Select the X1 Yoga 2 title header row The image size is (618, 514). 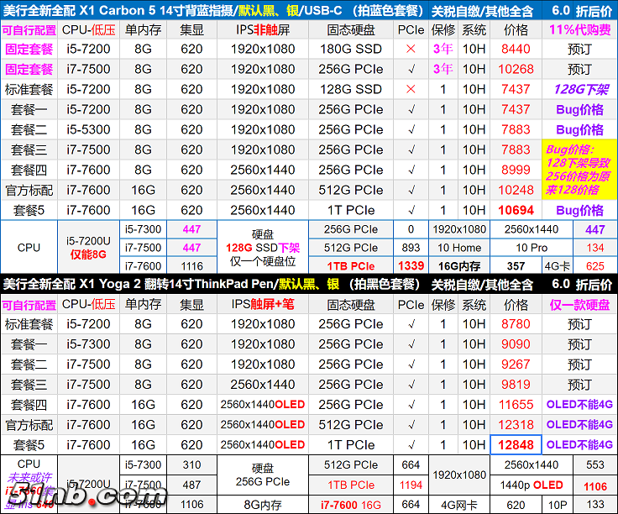click(x=309, y=285)
